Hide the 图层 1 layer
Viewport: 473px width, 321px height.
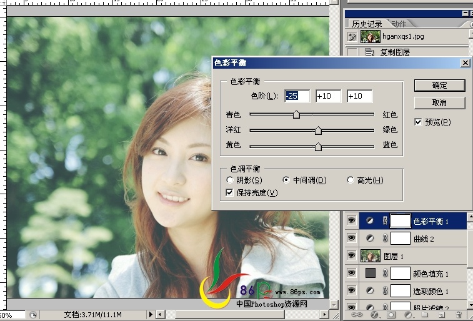[x=351, y=255]
